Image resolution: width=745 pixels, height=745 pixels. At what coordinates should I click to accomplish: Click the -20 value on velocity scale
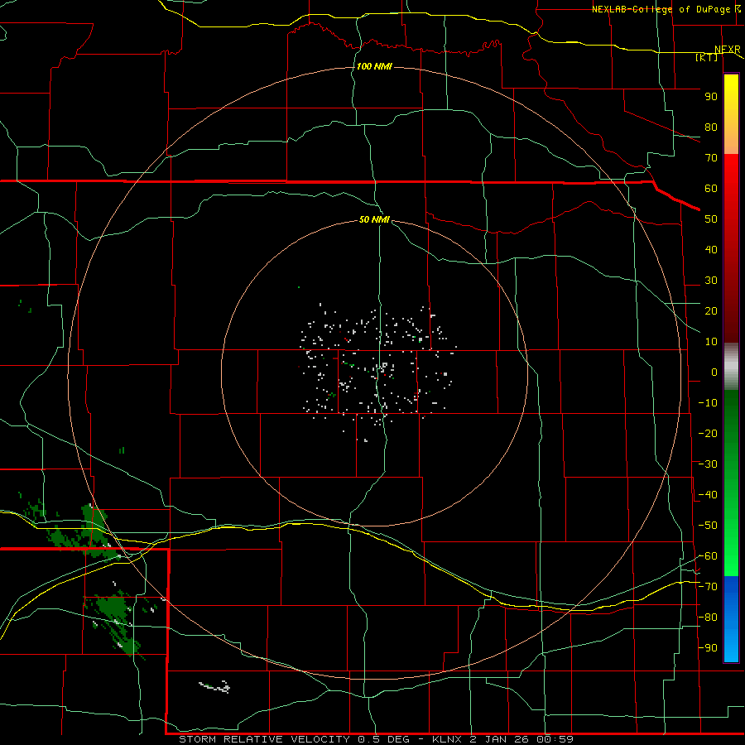coord(708,433)
